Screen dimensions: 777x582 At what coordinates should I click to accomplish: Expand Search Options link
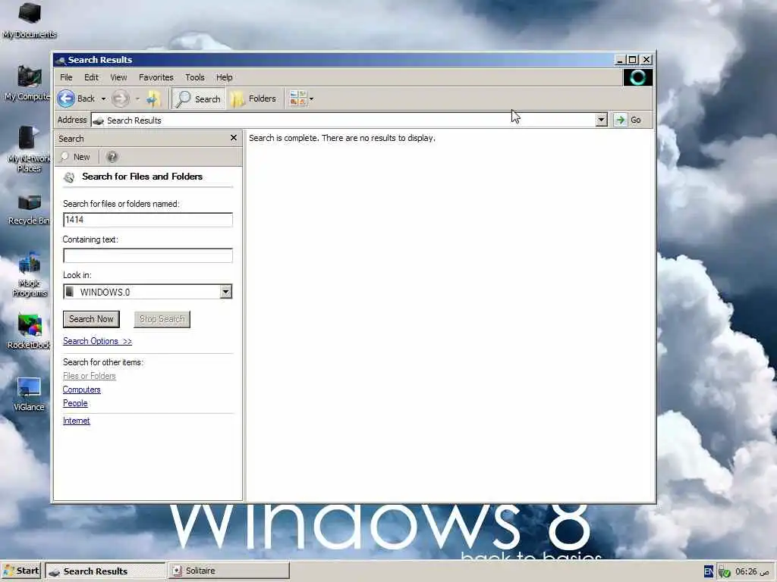tap(97, 341)
